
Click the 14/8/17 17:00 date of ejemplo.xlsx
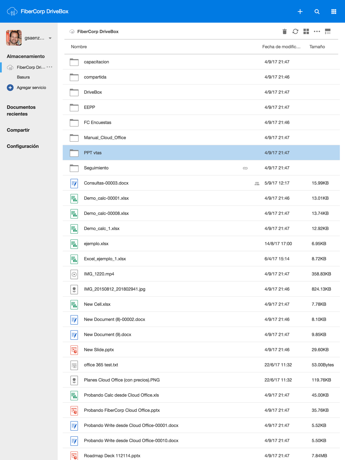[x=278, y=244]
